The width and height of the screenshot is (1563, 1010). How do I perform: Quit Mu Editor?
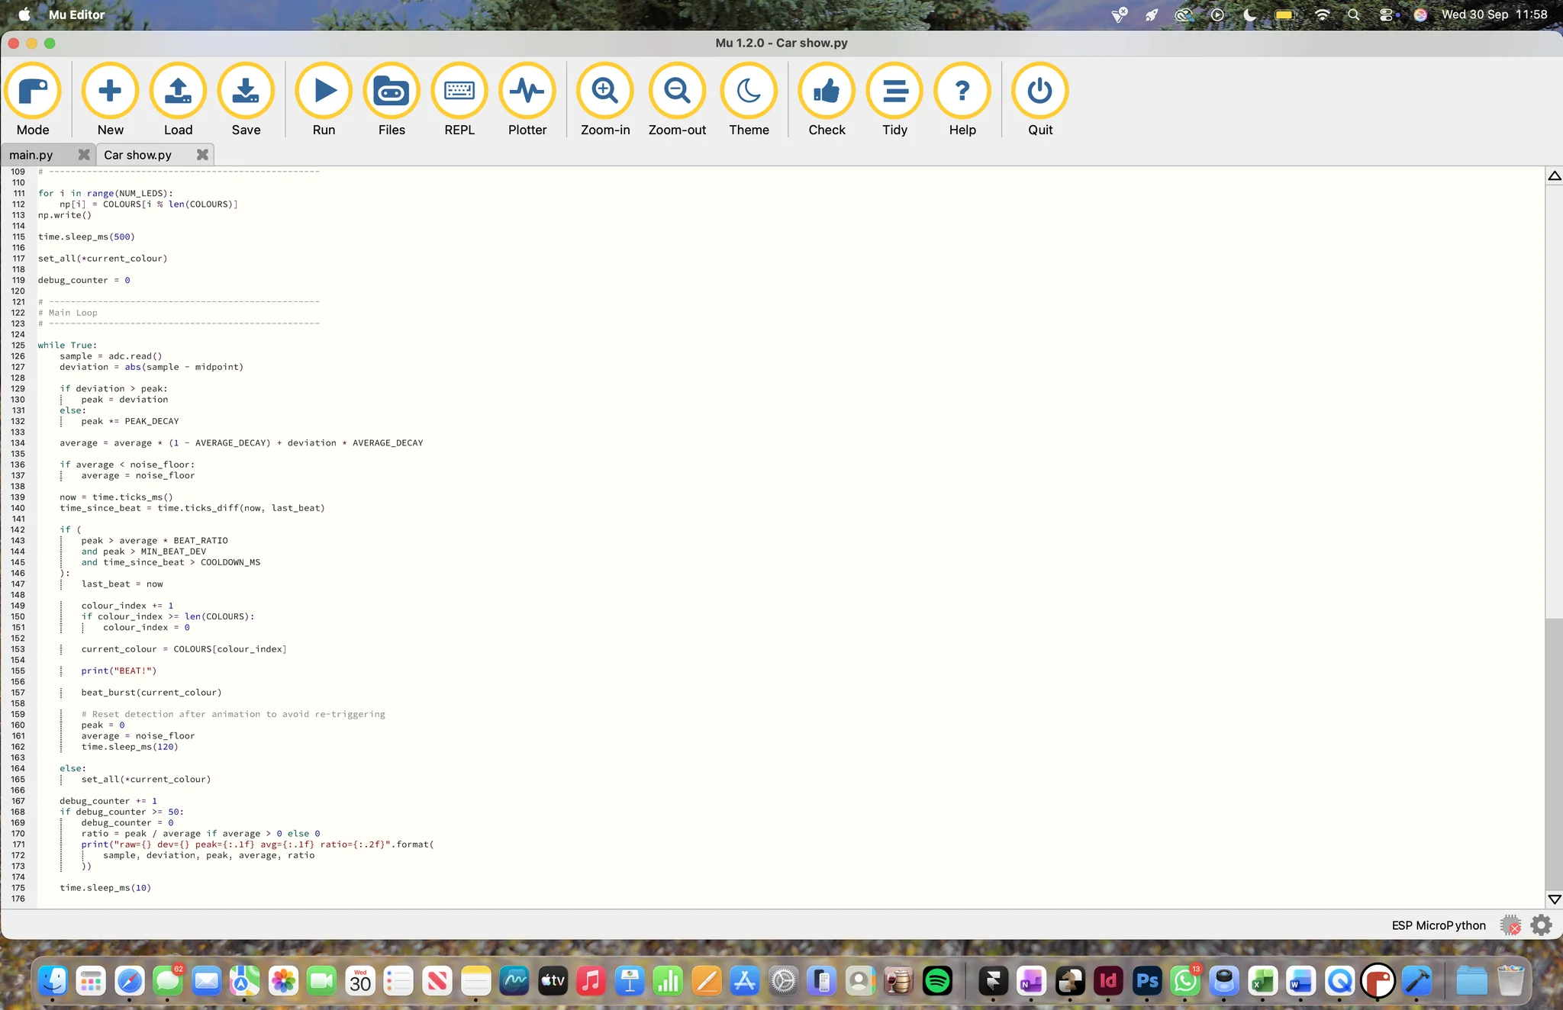click(1040, 99)
